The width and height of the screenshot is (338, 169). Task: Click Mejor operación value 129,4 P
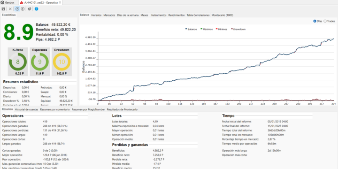55,155
